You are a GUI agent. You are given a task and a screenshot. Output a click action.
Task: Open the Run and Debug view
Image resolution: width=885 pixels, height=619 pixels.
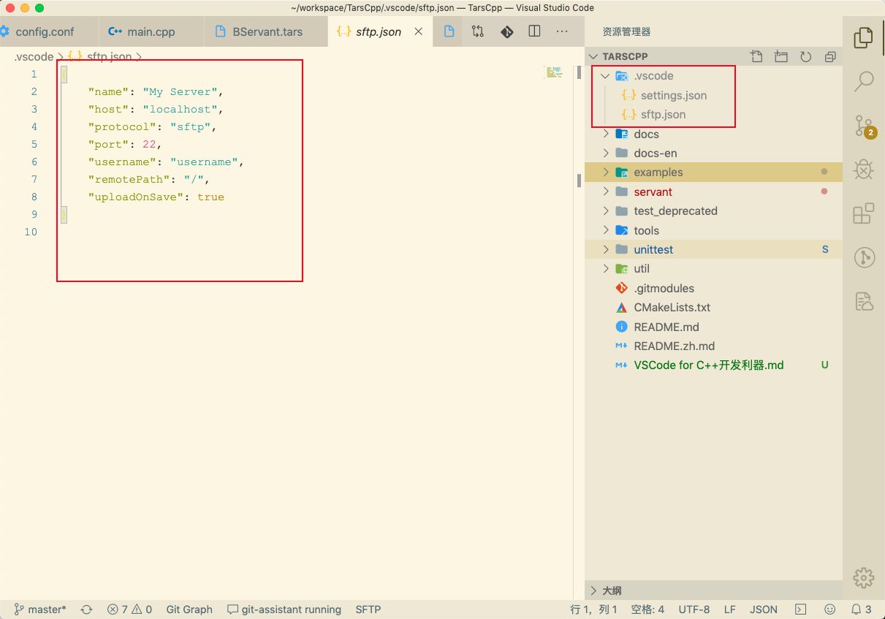[x=864, y=170]
